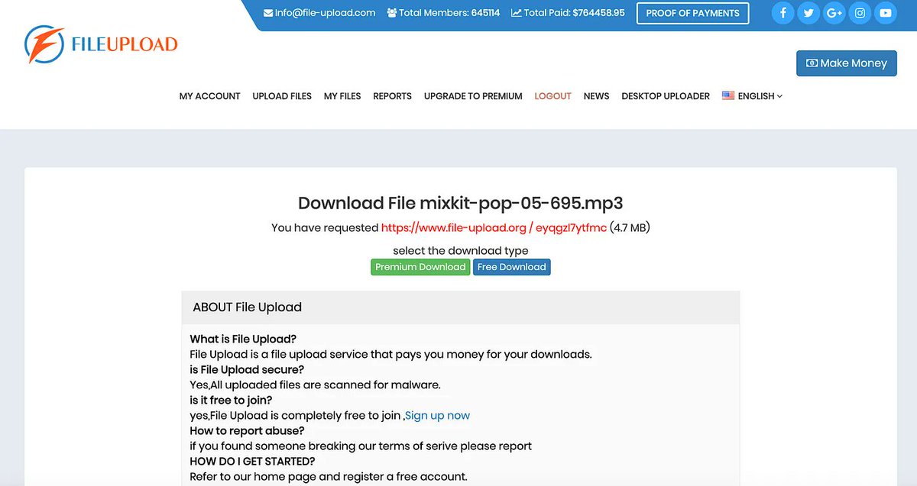Click 'HOW DO I GET STARTED?' heading

[x=252, y=462]
